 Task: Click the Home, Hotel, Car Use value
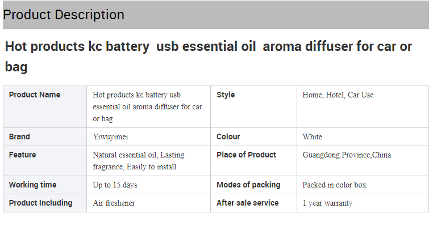tap(338, 95)
